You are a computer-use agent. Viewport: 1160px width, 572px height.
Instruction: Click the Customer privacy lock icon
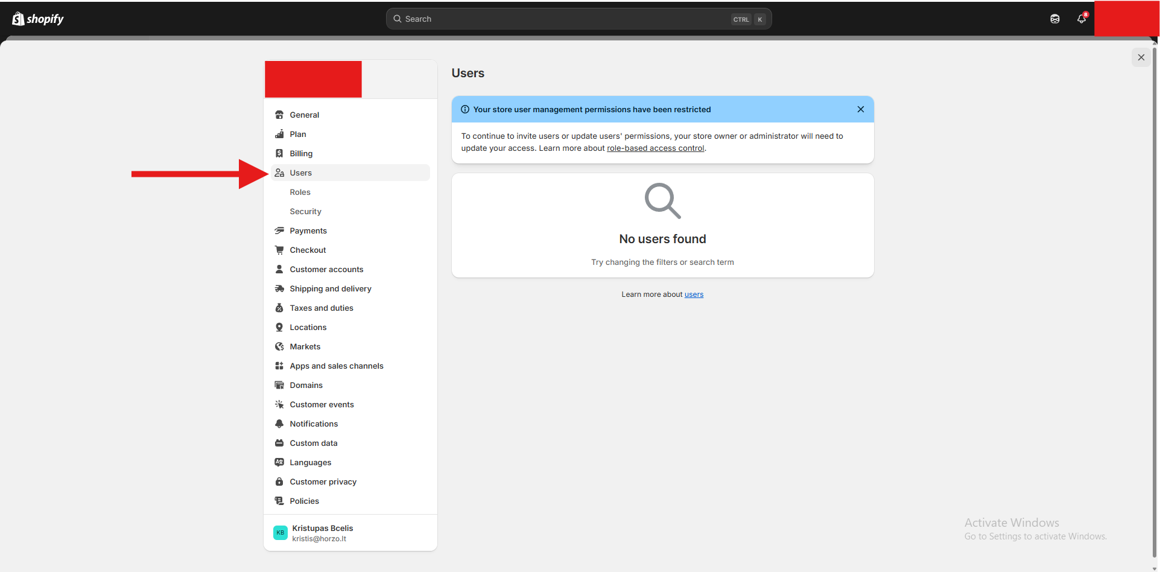[x=279, y=481]
